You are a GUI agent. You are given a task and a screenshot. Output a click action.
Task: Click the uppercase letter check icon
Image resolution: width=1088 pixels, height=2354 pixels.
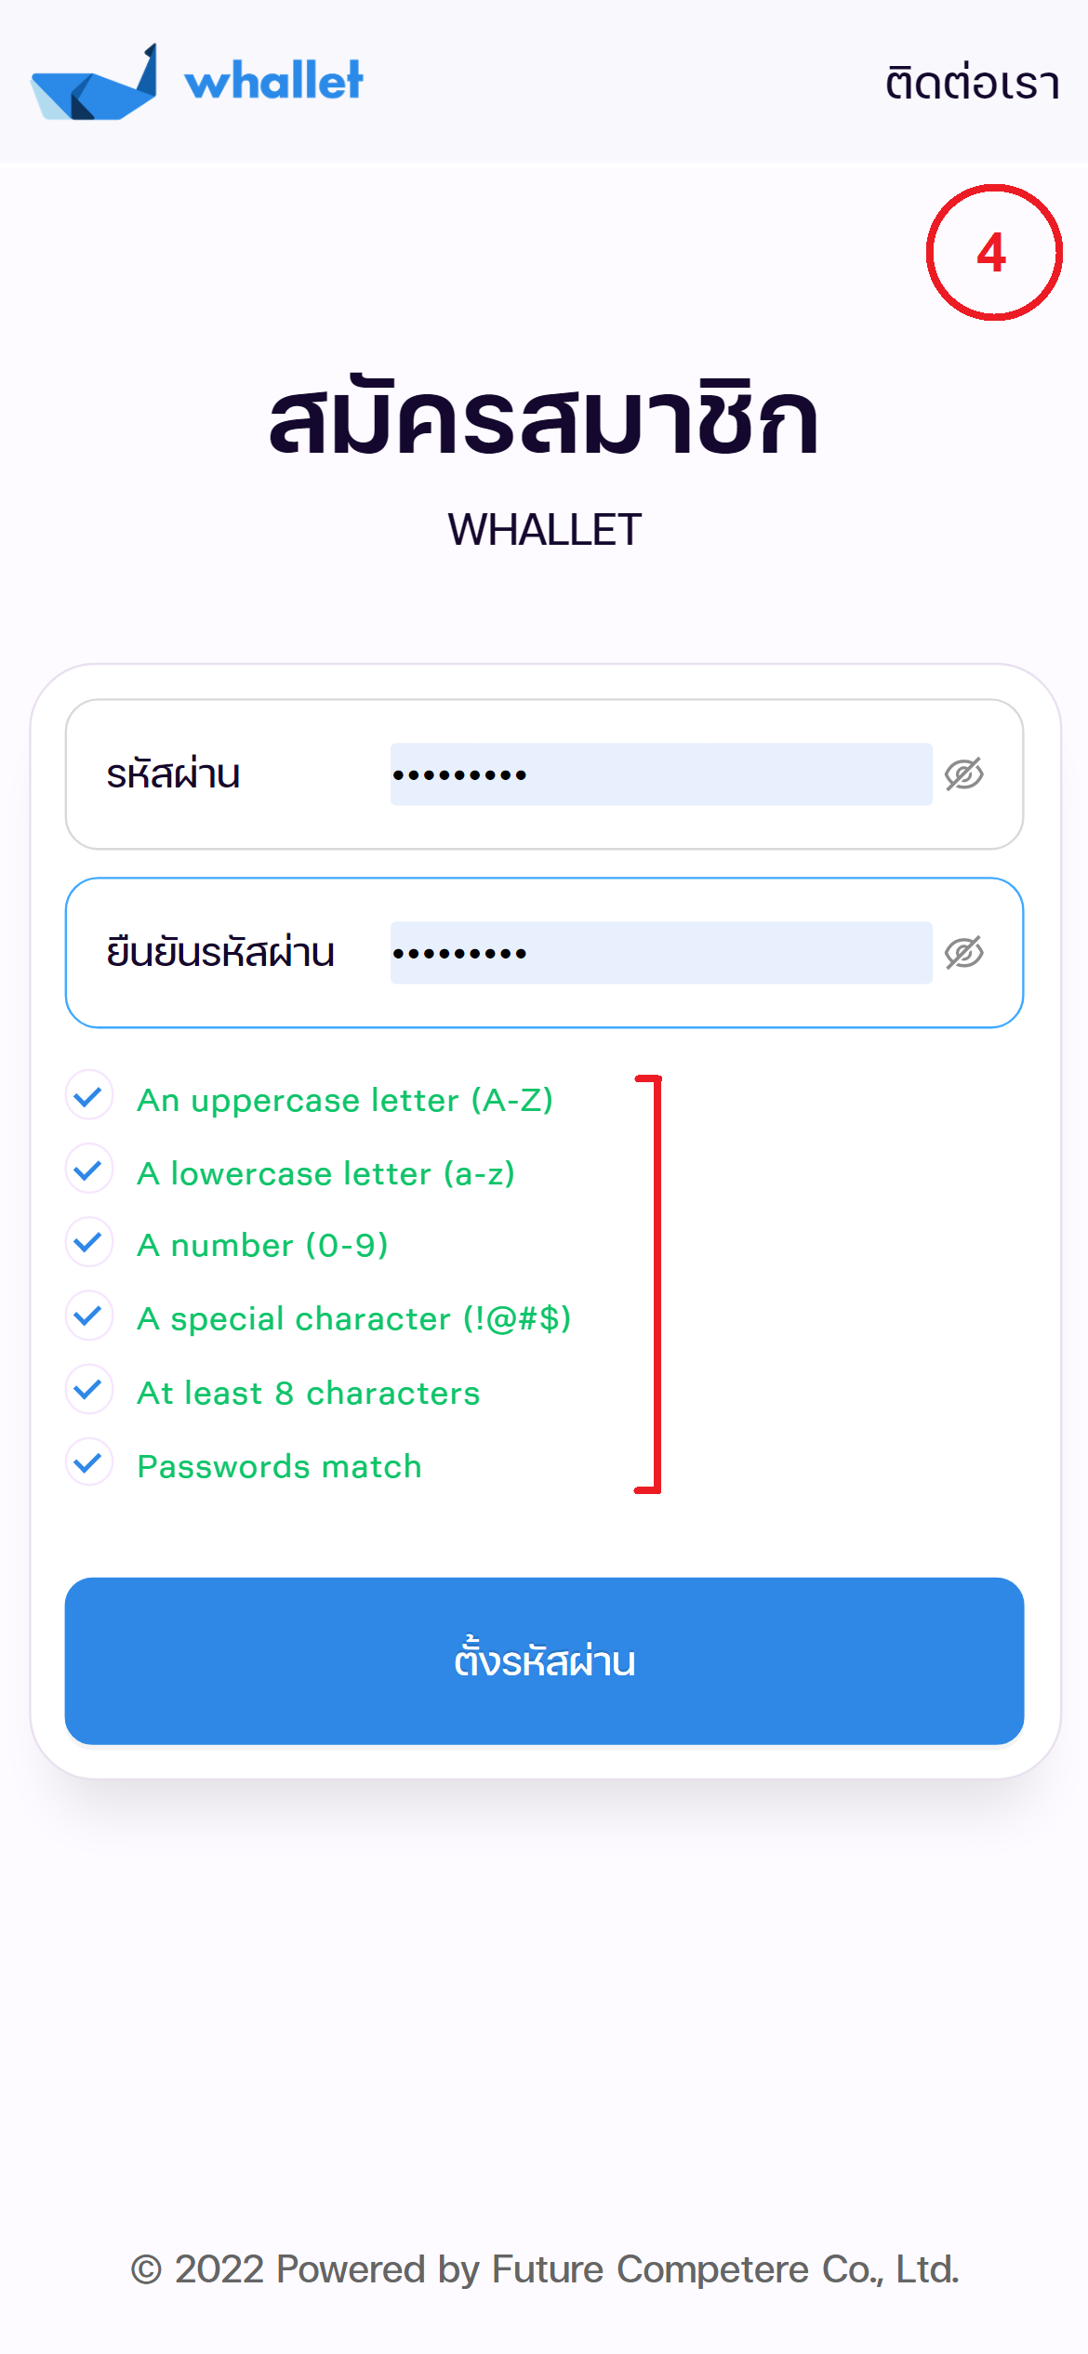(89, 1097)
